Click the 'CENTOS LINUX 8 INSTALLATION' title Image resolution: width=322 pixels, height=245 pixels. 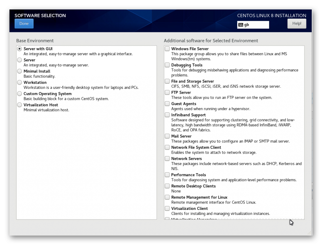click(272, 16)
